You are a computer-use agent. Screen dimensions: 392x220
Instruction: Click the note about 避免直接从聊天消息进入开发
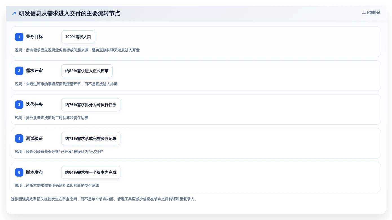click(x=77, y=50)
